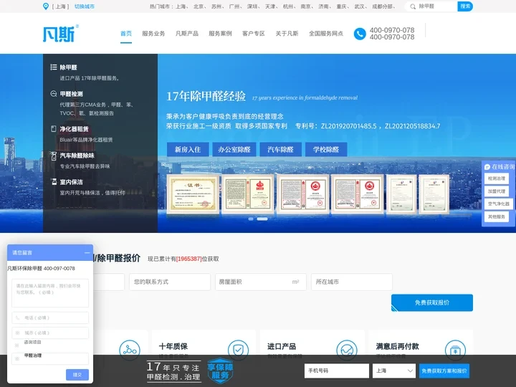Click the 凡斯 logo
516x387 pixels.
point(61,33)
